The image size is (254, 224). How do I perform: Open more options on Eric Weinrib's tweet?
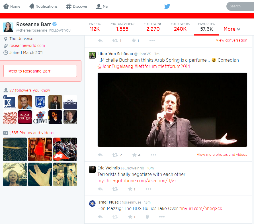pyautogui.click(x=148, y=189)
